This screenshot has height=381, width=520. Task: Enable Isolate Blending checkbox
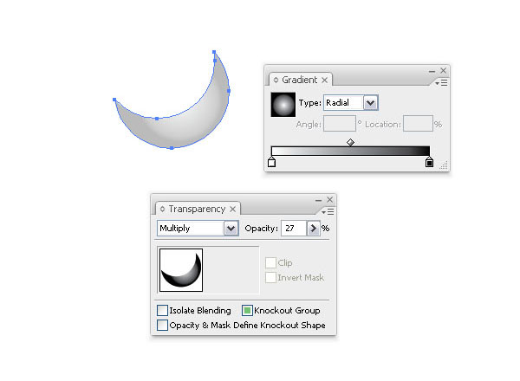[162, 311]
